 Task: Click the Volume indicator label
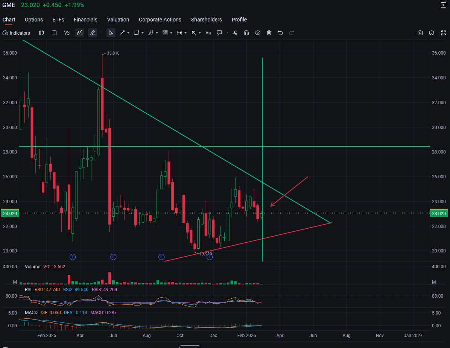32,266
